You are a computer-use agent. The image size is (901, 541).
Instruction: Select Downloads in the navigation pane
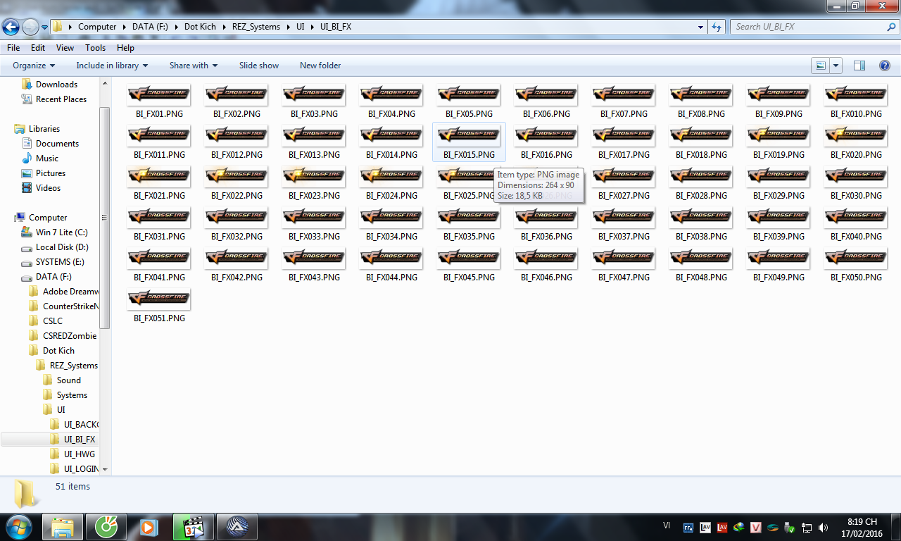(x=49, y=85)
